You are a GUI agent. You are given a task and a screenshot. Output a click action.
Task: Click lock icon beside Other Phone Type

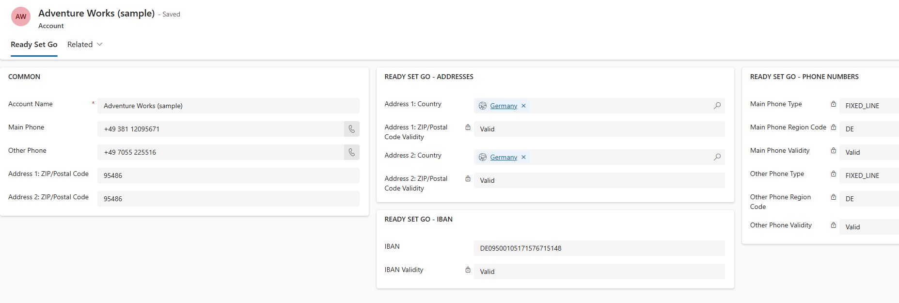pyautogui.click(x=833, y=174)
